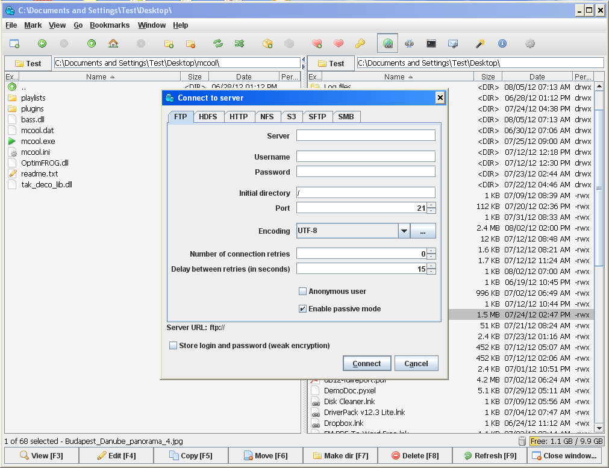Click Cancel in Connect to server dialog
The image size is (609, 468).
pos(416,364)
